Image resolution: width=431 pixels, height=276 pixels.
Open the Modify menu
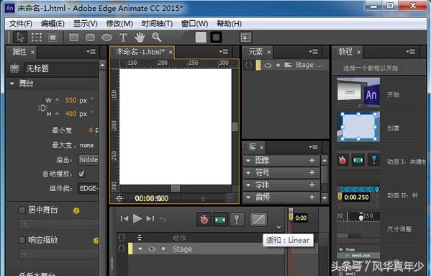click(119, 24)
